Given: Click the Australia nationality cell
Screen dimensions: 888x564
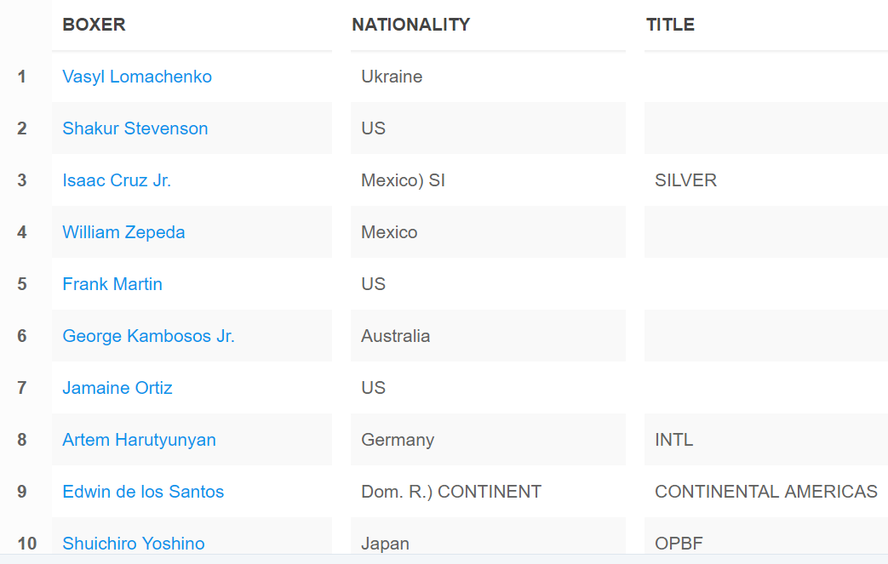Looking at the screenshot, I should click(395, 336).
